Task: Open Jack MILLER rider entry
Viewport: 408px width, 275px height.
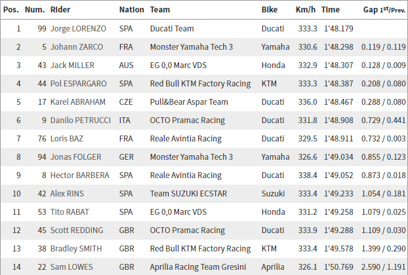Action: [x=72, y=65]
